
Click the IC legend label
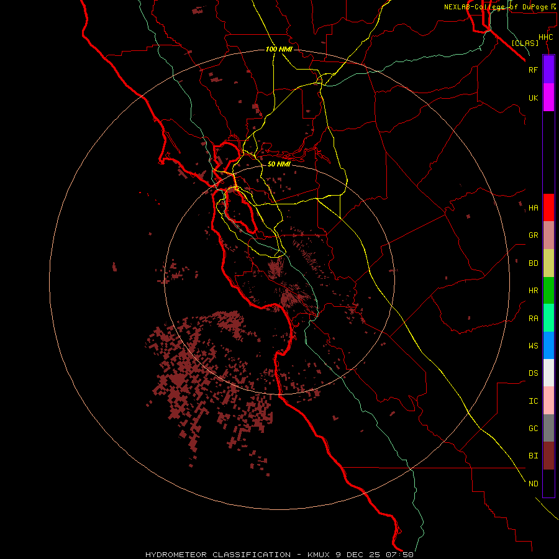tap(533, 401)
